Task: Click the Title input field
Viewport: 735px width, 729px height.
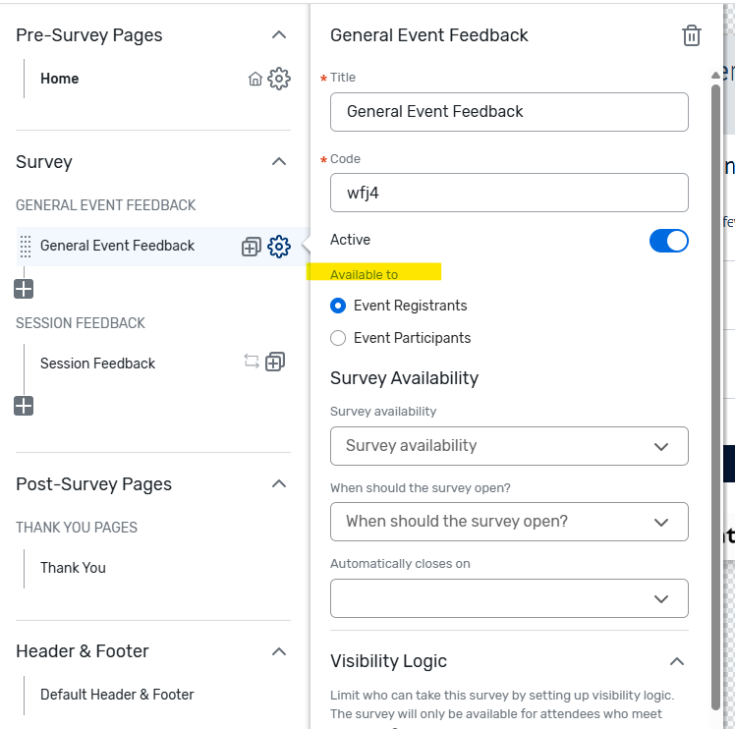Action: (x=509, y=112)
